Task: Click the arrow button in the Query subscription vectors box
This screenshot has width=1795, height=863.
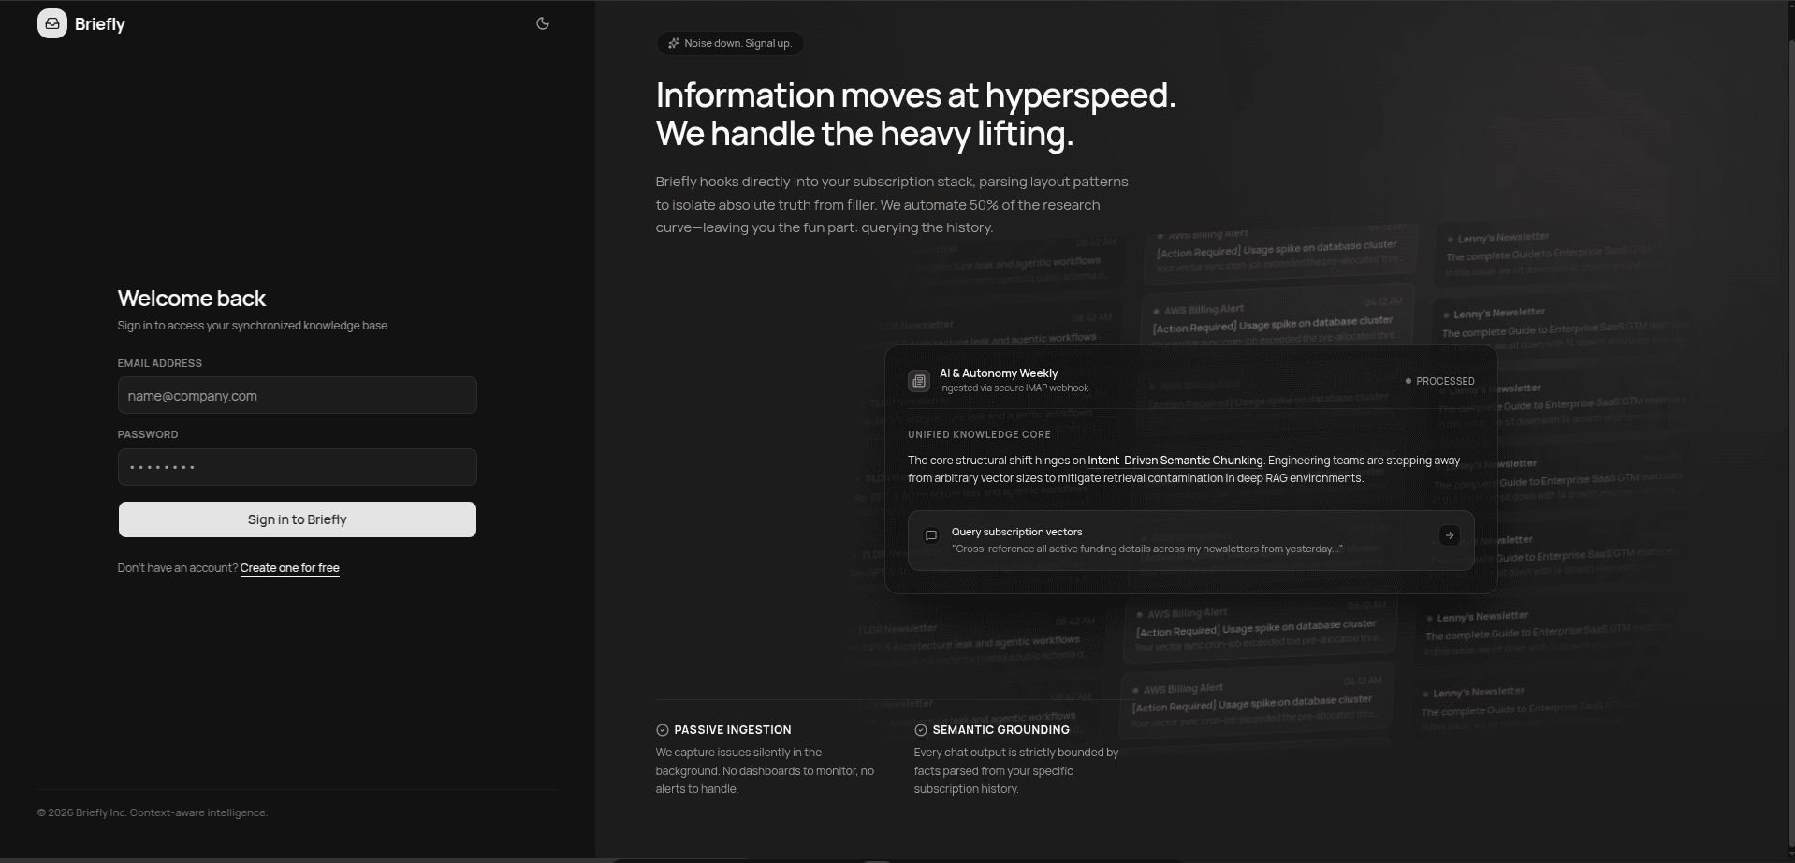Action: pyautogui.click(x=1449, y=535)
